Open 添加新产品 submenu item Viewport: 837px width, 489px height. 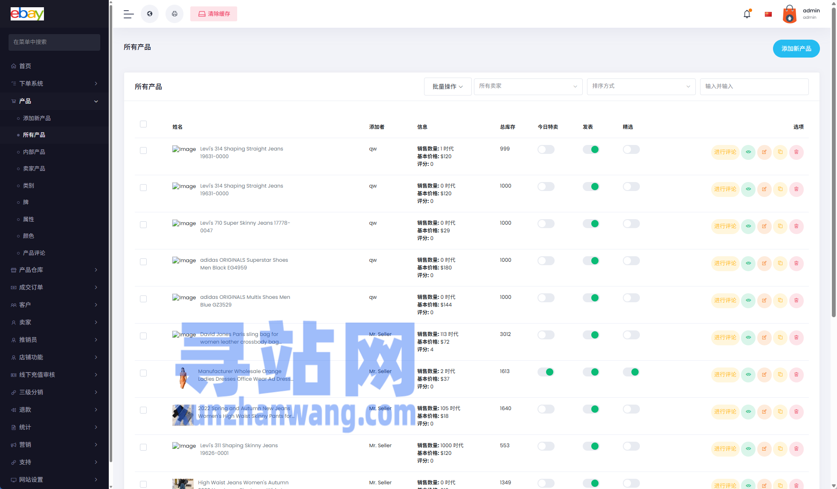click(54, 118)
